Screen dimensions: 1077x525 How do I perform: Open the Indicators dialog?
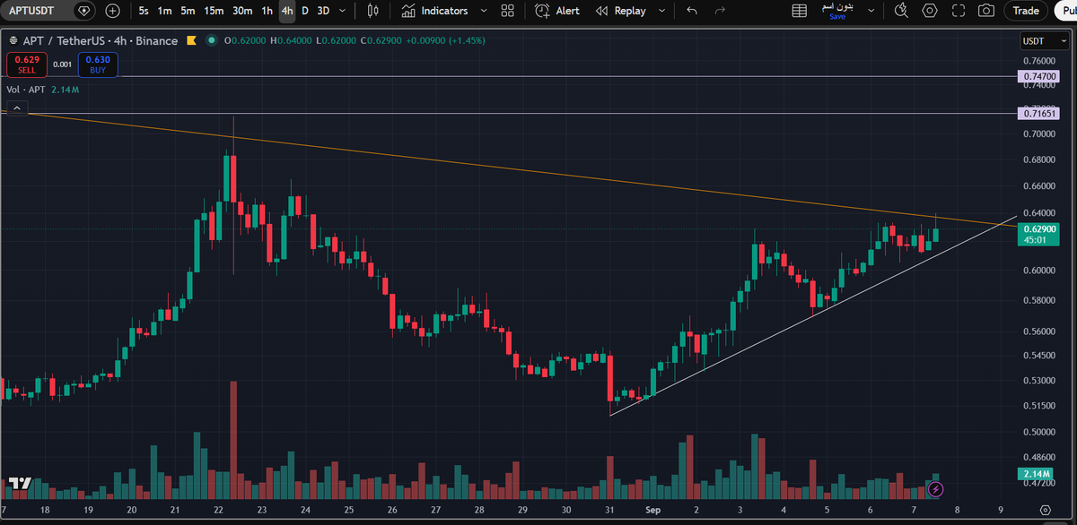[x=434, y=11]
